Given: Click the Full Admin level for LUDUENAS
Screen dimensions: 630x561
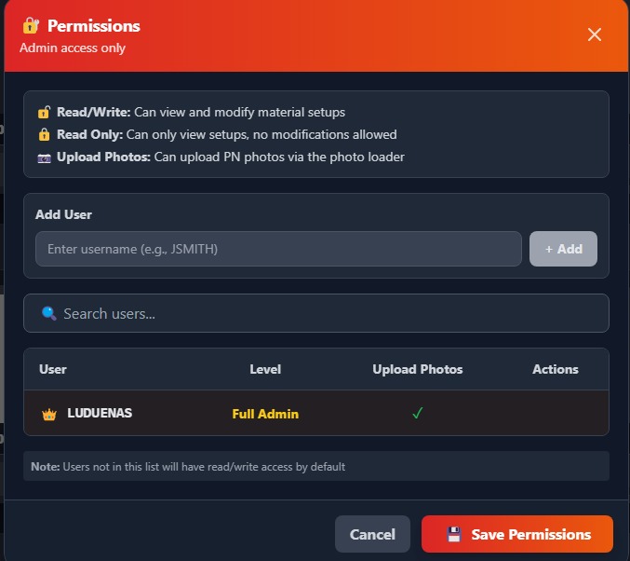Looking at the screenshot, I should [265, 414].
